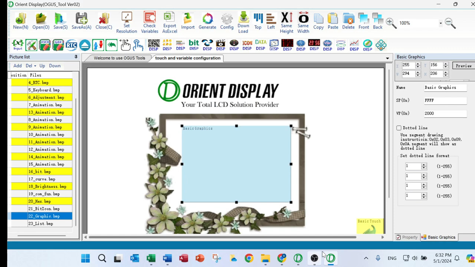Adjust width stepper showing 294
This screenshot has height=267, width=475.
[418, 73]
